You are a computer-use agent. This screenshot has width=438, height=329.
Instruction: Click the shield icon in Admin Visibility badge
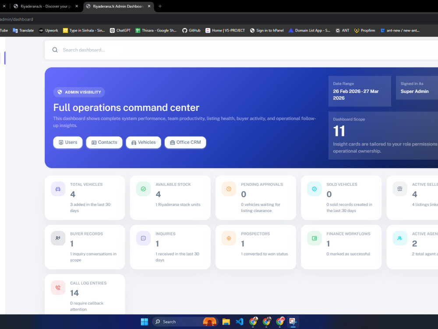click(60, 92)
